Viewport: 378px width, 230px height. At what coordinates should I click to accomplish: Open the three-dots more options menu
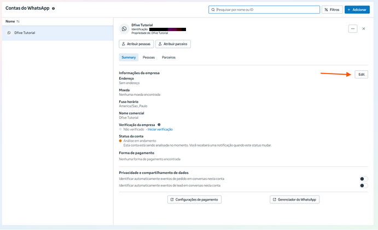(x=353, y=29)
